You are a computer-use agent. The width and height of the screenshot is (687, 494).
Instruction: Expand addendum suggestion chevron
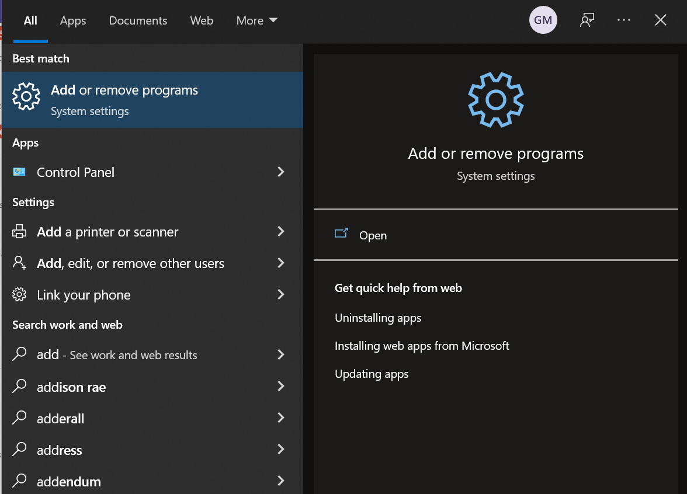coord(281,481)
